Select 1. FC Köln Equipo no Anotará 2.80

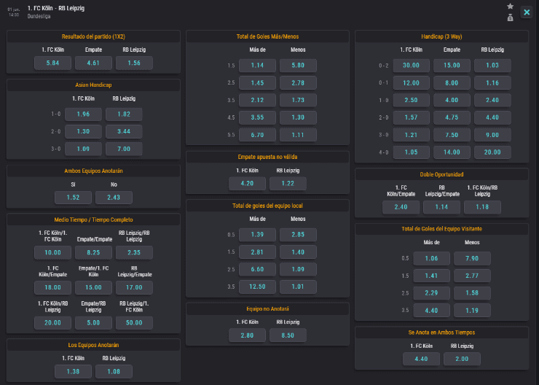tap(248, 335)
